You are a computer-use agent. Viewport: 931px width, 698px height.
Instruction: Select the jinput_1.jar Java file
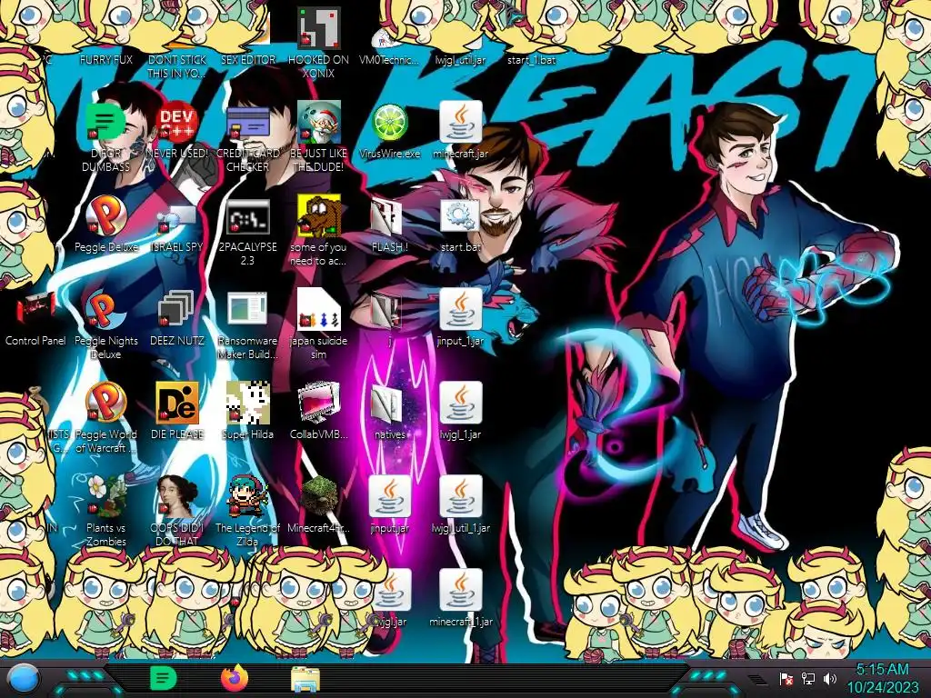461,310
